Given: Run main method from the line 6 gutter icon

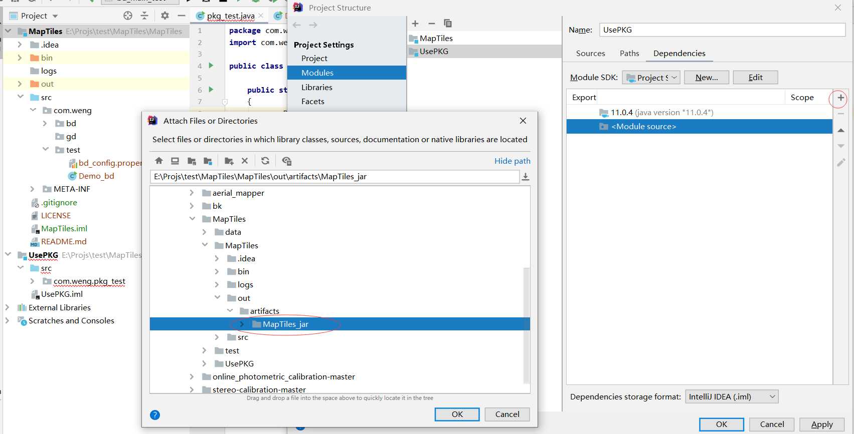Looking at the screenshot, I should (x=211, y=90).
